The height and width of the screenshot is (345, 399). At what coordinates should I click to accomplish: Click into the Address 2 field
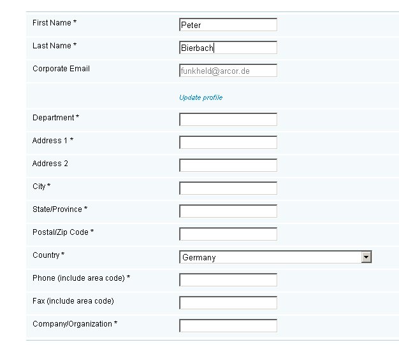coord(228,165)
